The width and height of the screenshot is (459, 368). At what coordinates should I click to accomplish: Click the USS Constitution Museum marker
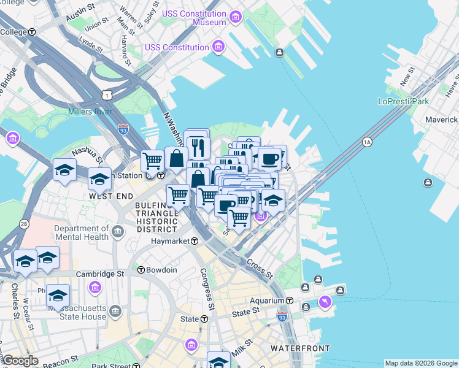tap(236, 17)
